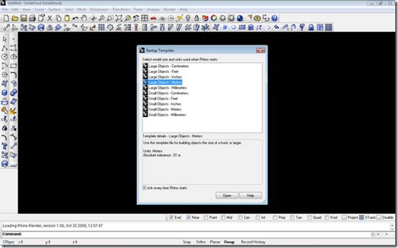Select the Box solid tool
Image resolution: width=398 pixels, height=248 pixels.
tap(5, 93)
